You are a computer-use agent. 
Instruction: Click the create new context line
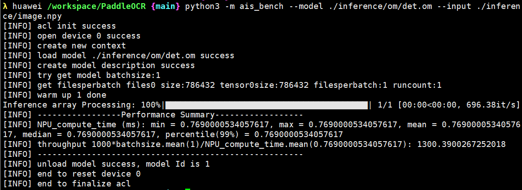click(64, 46)
